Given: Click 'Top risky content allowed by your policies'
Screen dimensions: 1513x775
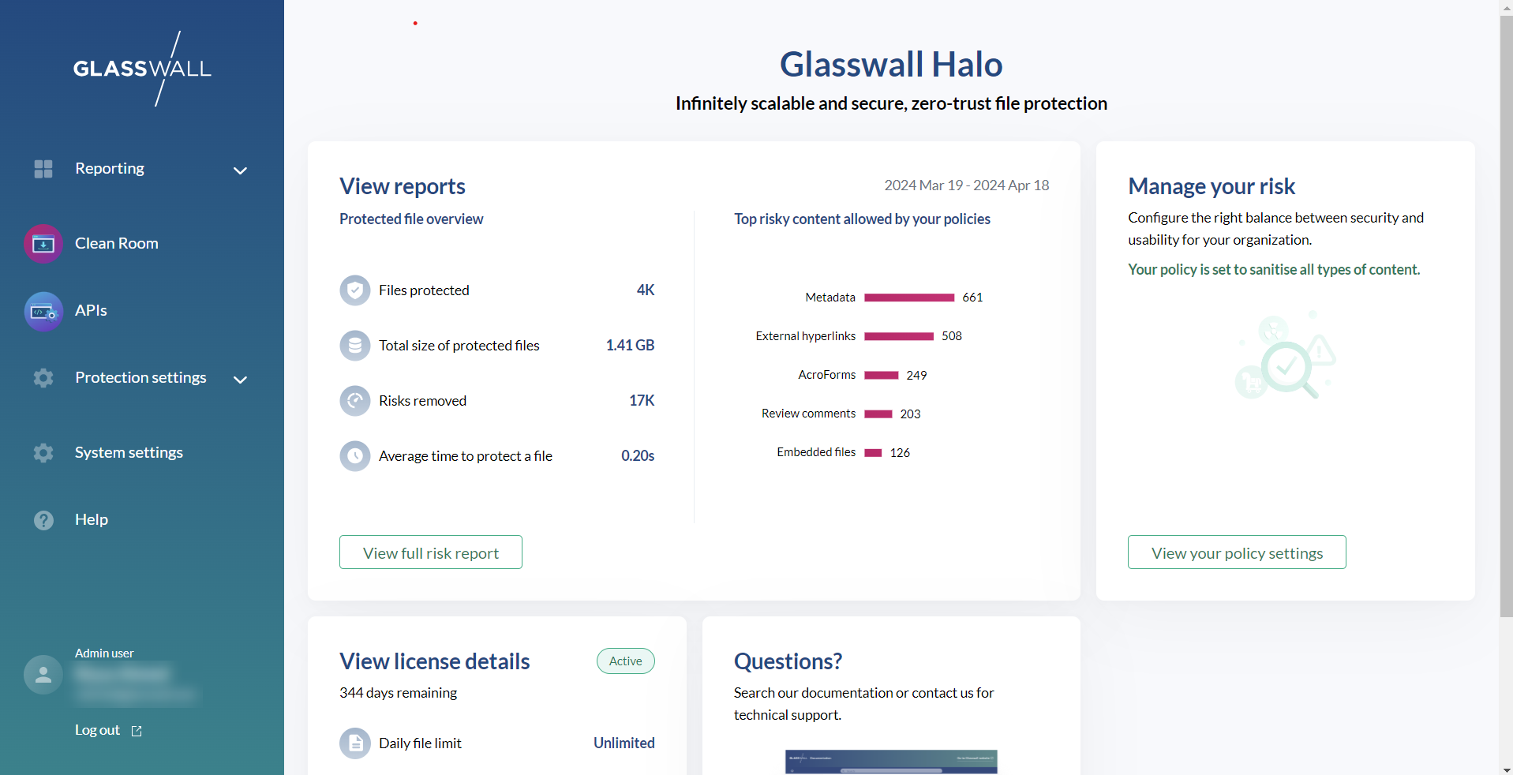Looking at the screenshot, I should pyautogui.click(x=862, y=219).
